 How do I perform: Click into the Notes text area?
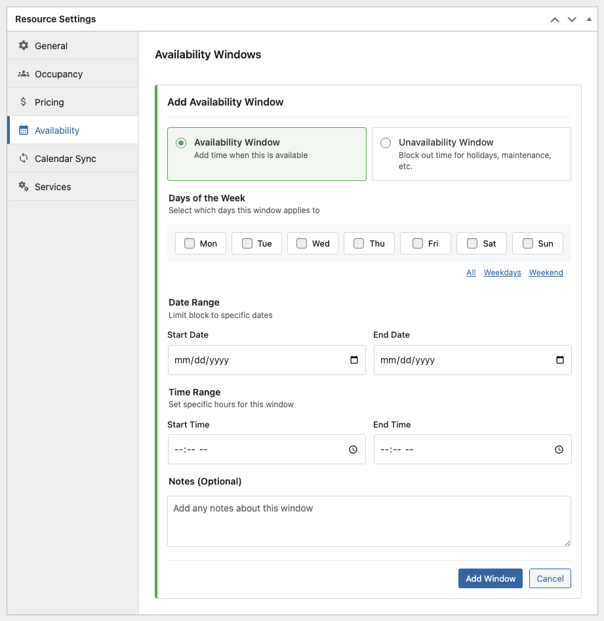(x=369, y=521)
